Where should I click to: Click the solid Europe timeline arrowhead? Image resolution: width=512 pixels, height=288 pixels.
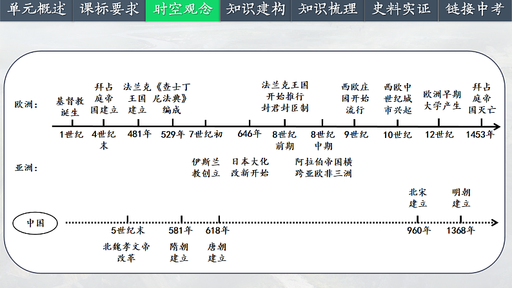coord(497,126)
